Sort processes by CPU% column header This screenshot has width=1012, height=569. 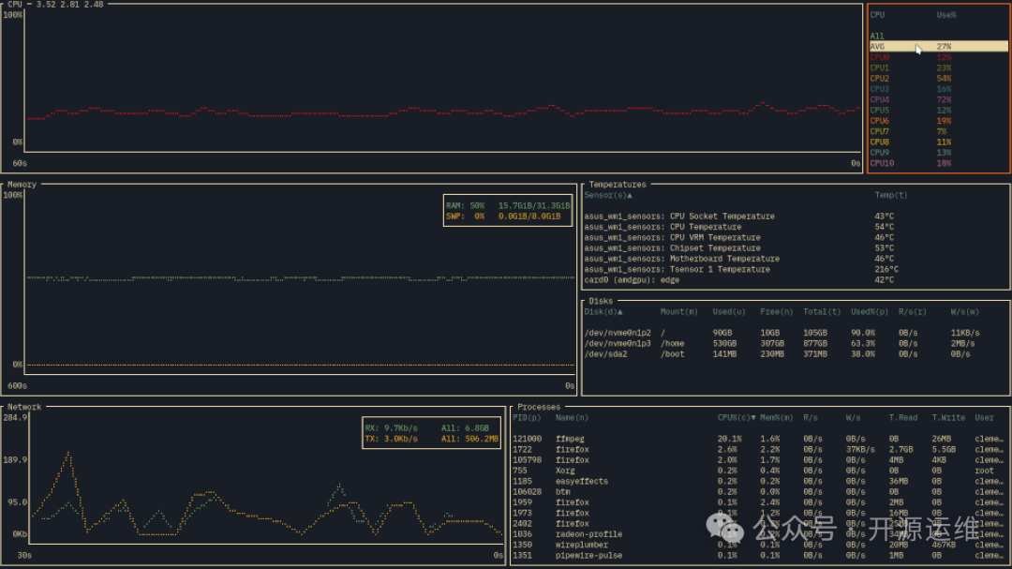point(737,417)
